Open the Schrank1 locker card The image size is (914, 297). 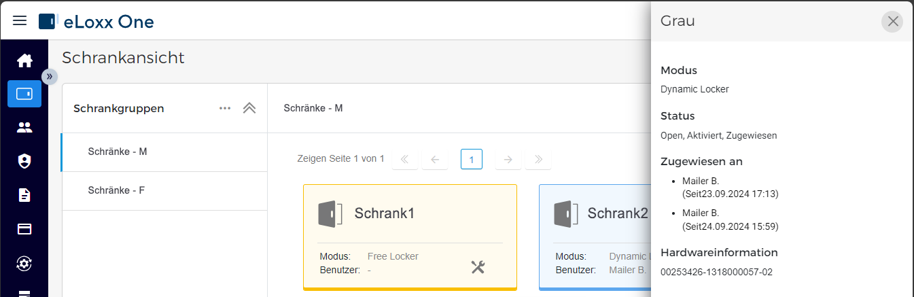(410, 237)
